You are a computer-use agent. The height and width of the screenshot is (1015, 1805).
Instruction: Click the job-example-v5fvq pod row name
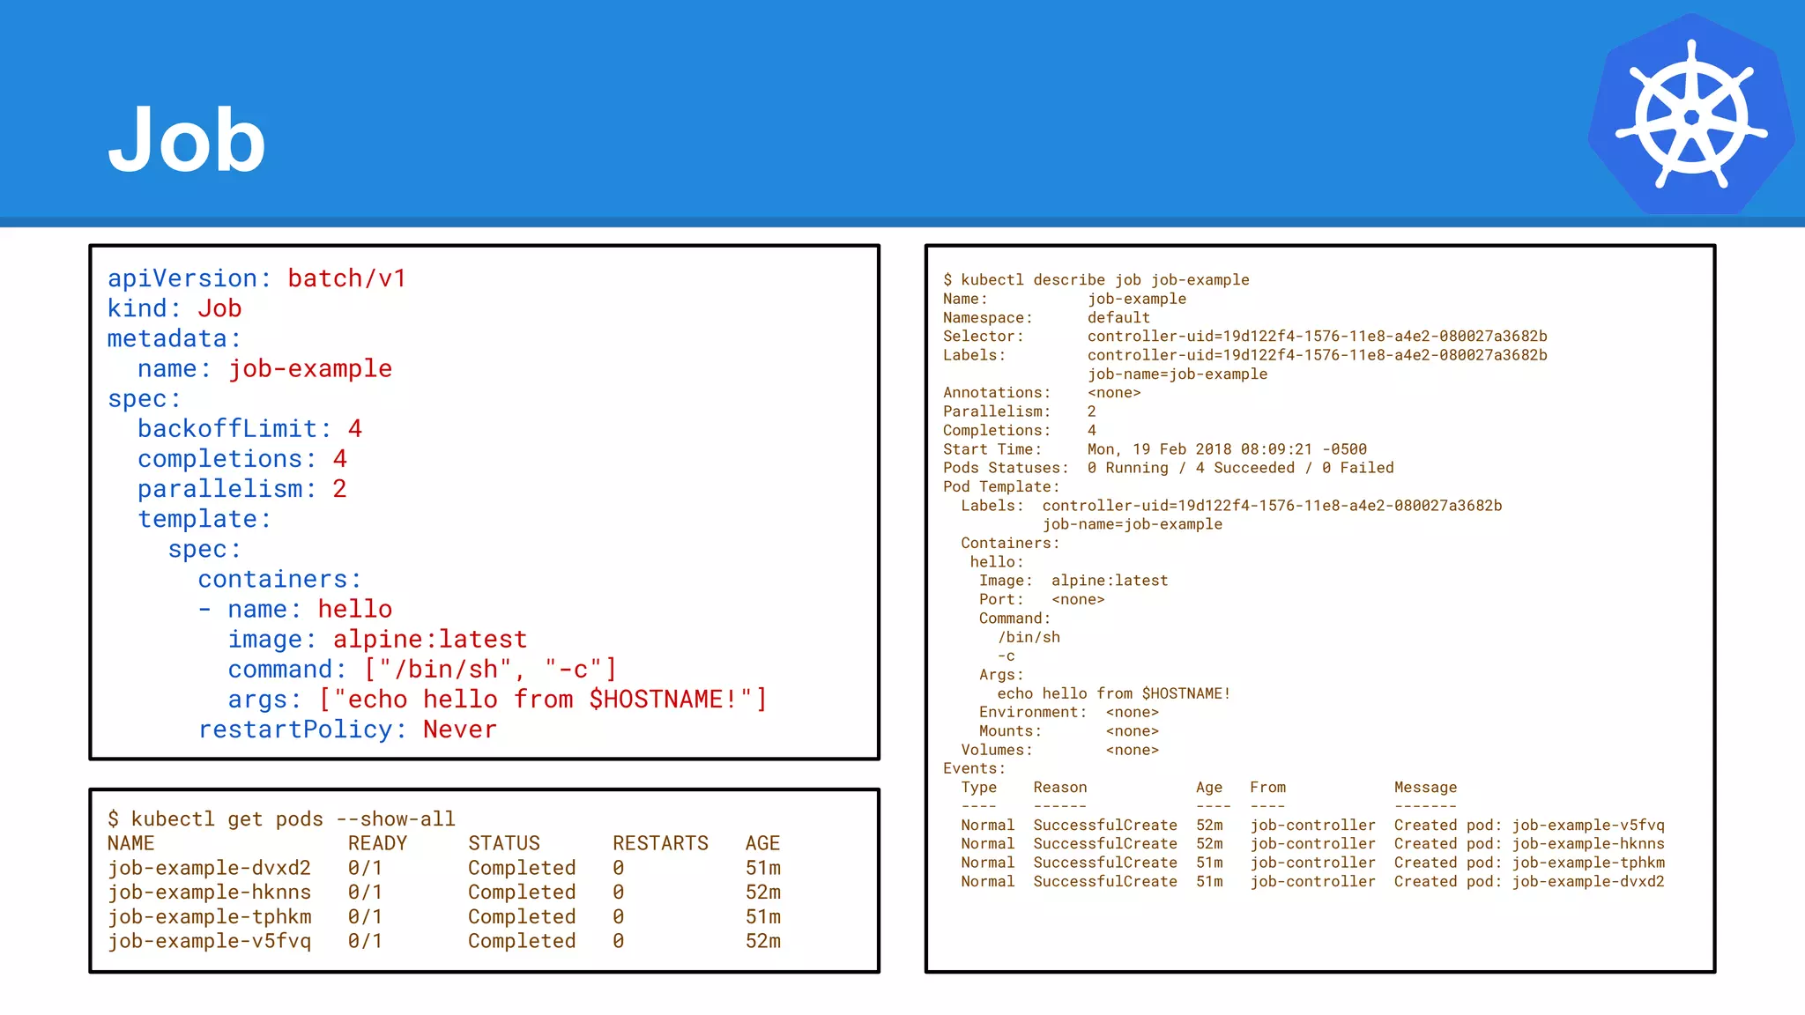click(x=209, y=941)
